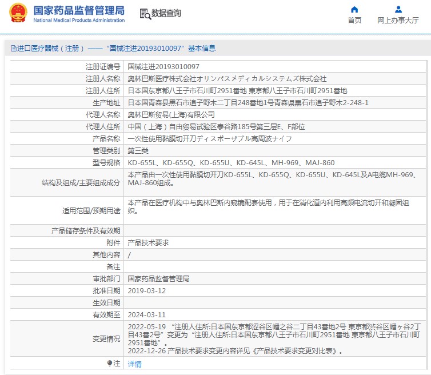Click the expiry date 2024-03-11
This screenshot has width=431, height=375.
pyautogui.click(x=146, y=314)
